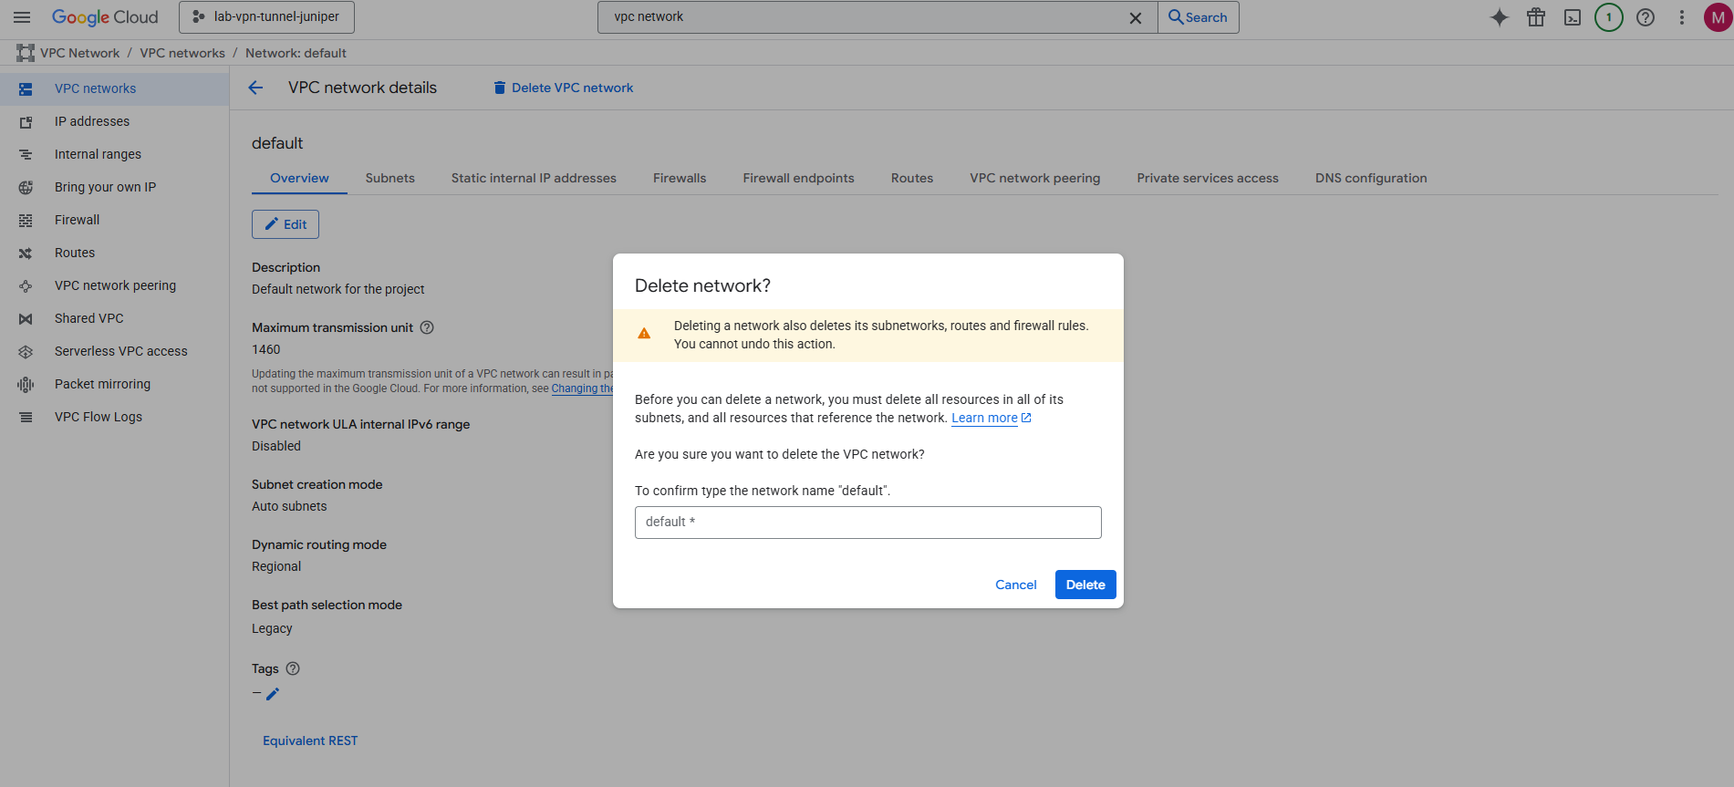Image resolution: width=1734 pixels, height=787 pixels.
Task: Select Shared VPC sidebar label
Action: pyautogui.click(x=89, y=318)
